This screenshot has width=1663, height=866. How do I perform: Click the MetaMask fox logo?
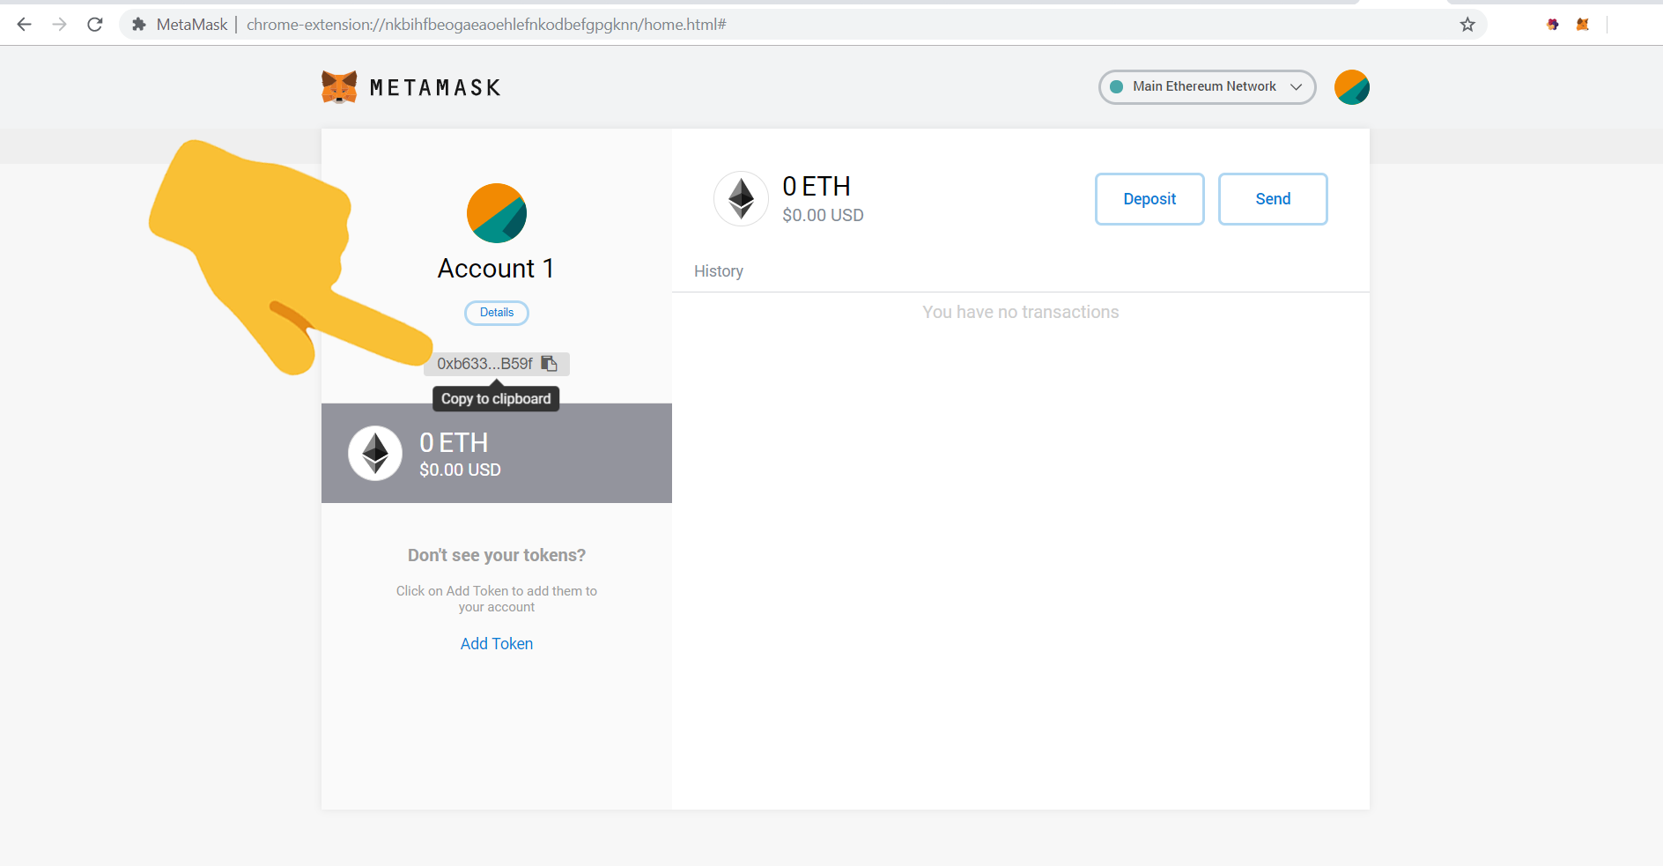tap(339, 87)
